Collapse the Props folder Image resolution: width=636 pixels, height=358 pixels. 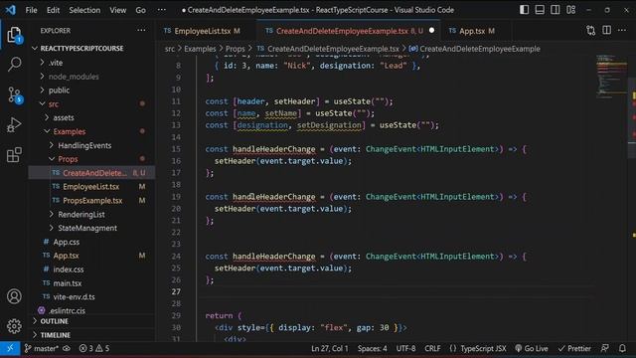click(68, 159)
